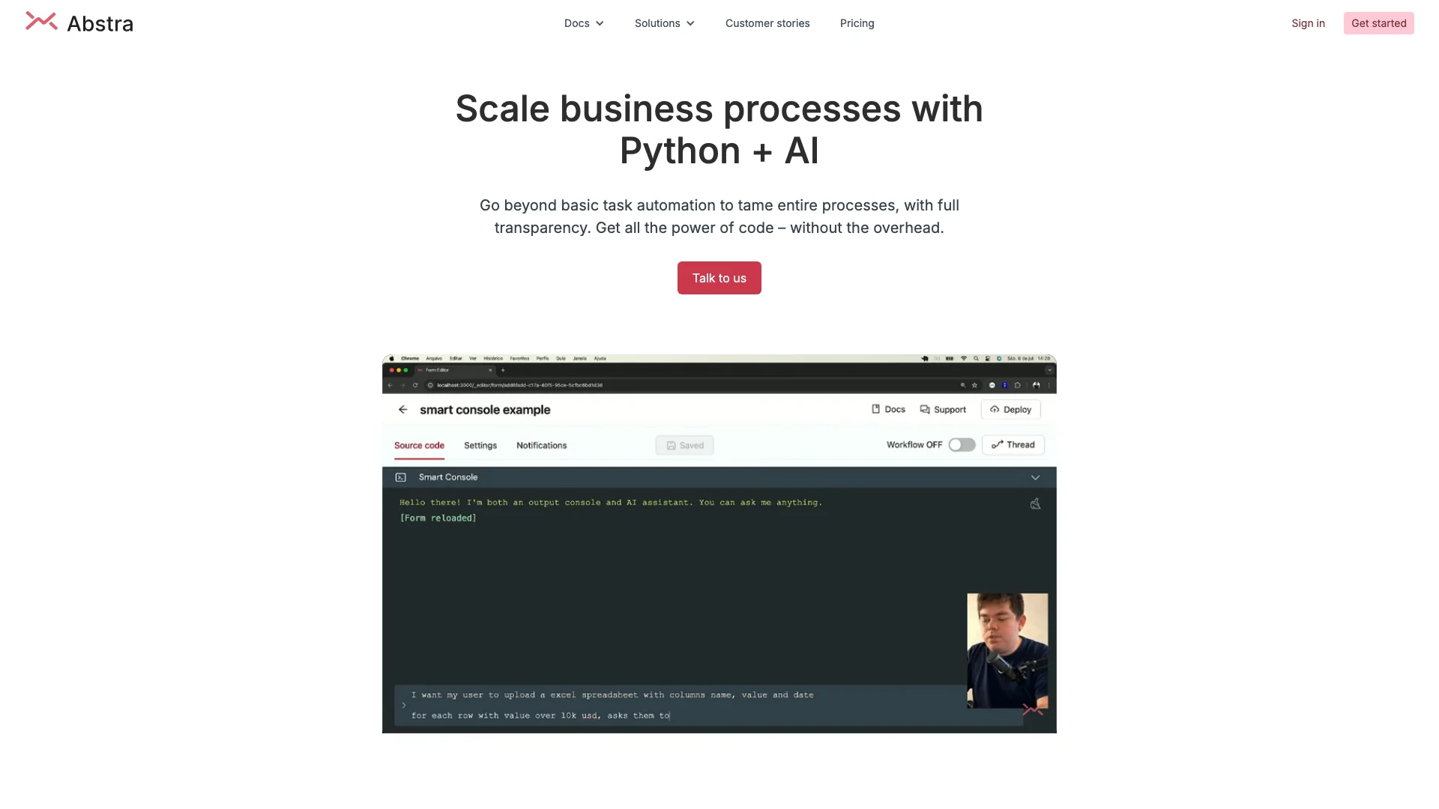Enable the Workflow toggle to ON
The image size is (1439, 809).
[x=959, y=443]
